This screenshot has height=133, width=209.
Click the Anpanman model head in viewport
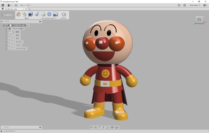[108, 42]
